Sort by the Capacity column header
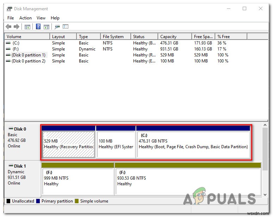273x217 pixels. (x=175, y=37)
